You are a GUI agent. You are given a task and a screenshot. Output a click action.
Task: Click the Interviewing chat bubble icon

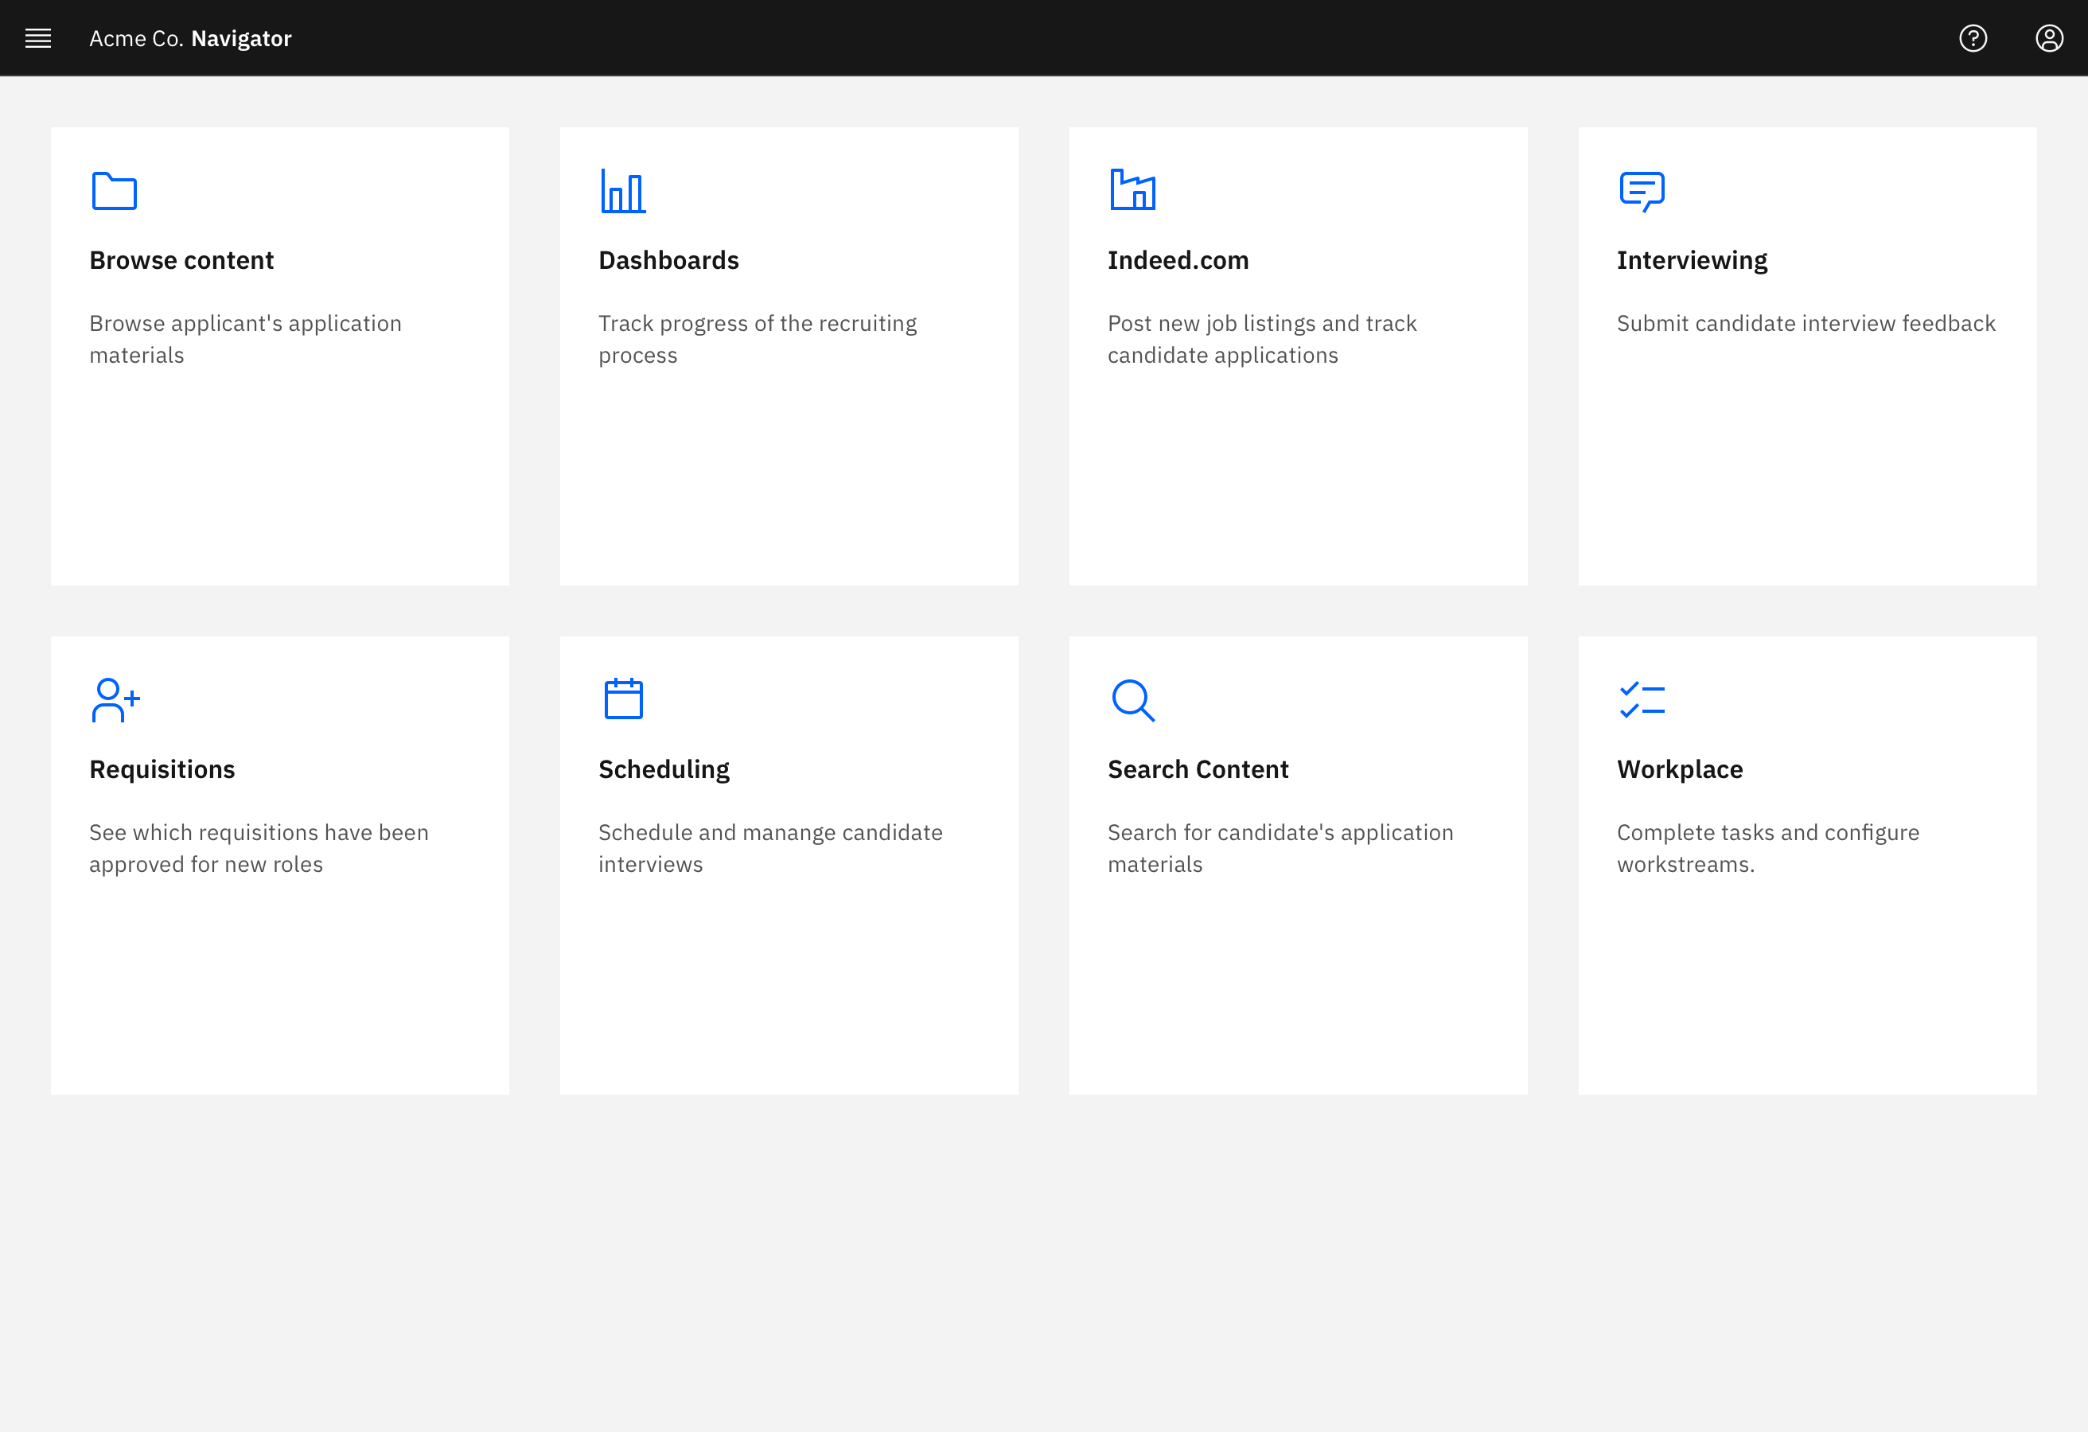[x=1642, y=190]
